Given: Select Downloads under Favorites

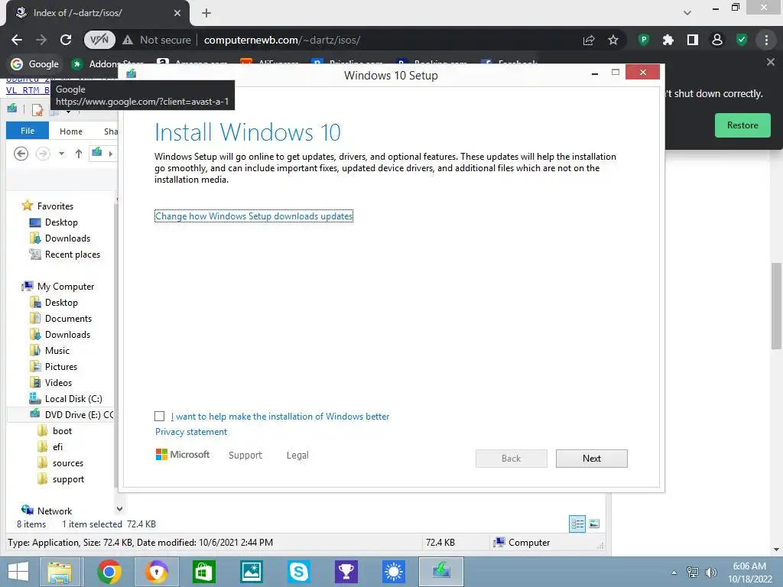Looking at the screenshot, I should click(x=60, y=238).
